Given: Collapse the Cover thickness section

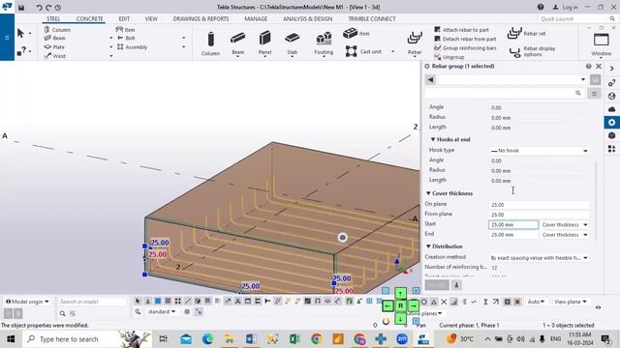Looking at the screenshot, I should (x=428, y=193).
